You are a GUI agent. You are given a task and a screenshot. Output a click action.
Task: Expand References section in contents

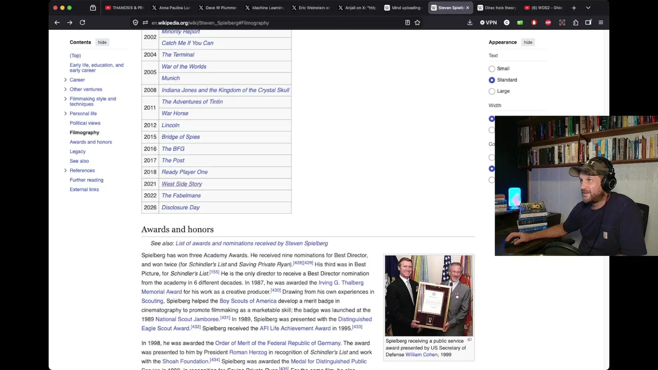65,171
